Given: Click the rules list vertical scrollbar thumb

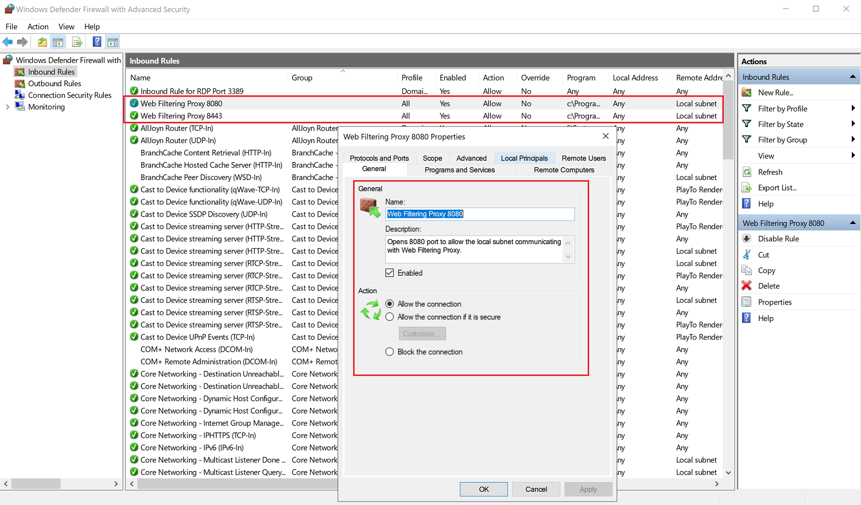Looking at the screenshot, I should pos(728,121).
